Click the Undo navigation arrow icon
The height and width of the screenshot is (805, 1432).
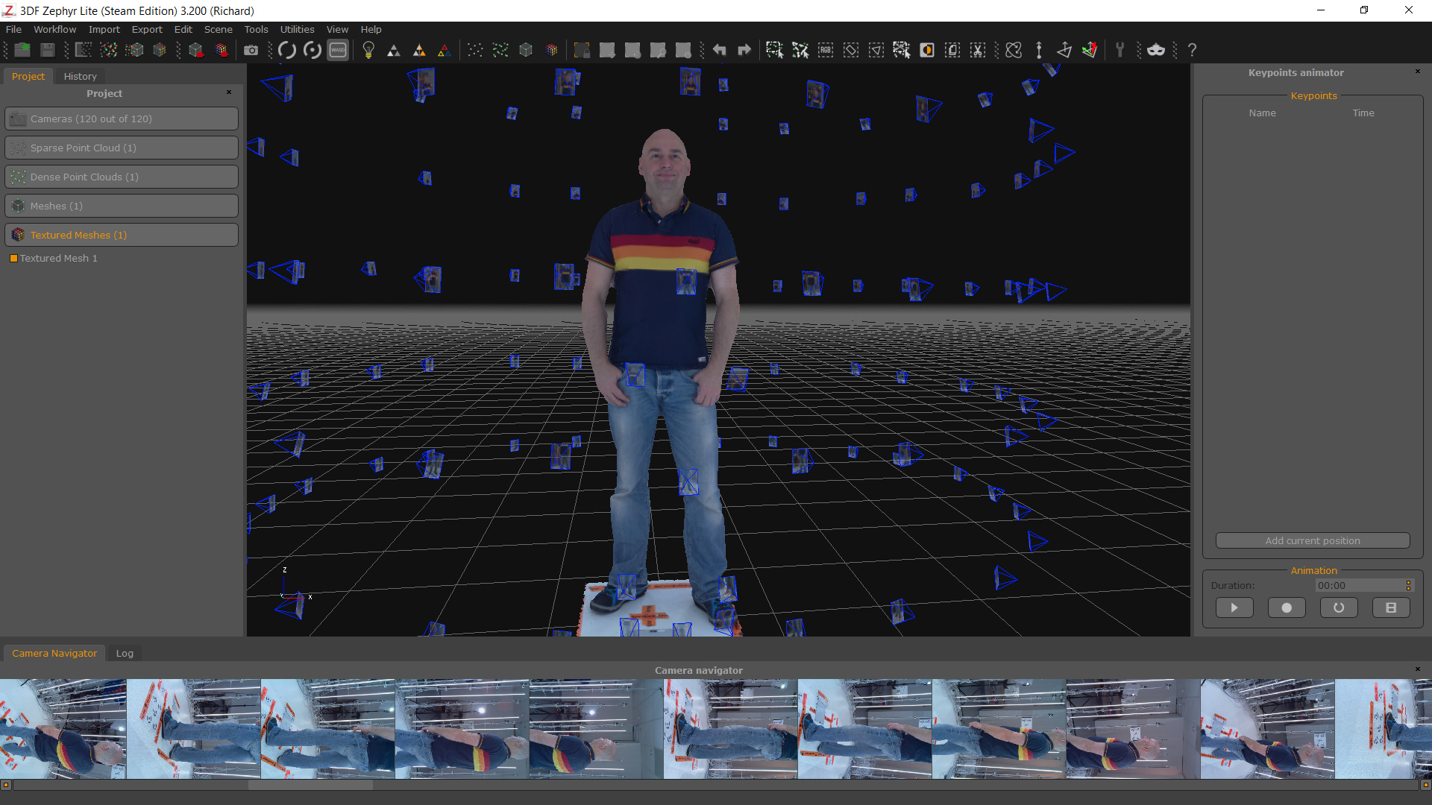tap(718, 50)
